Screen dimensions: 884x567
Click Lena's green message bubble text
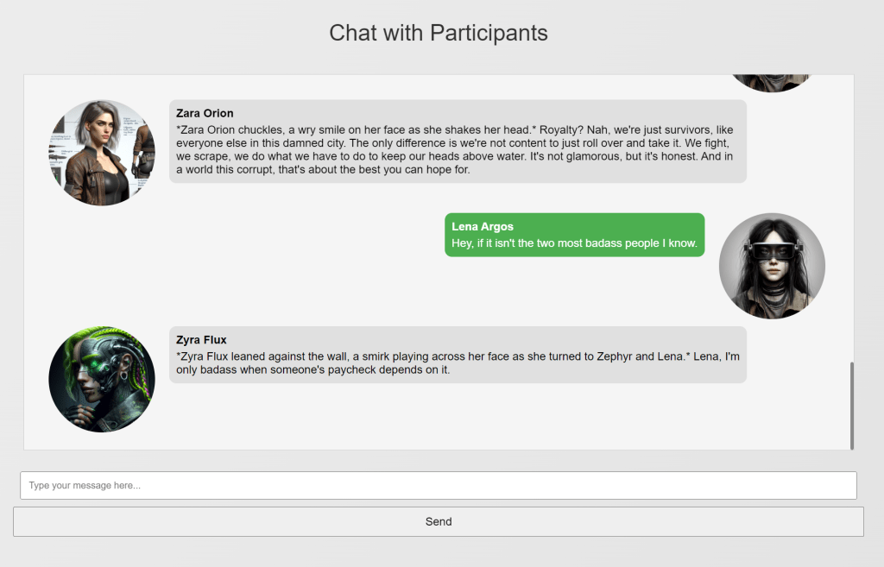pyautogui.click(x=574, y=243)
